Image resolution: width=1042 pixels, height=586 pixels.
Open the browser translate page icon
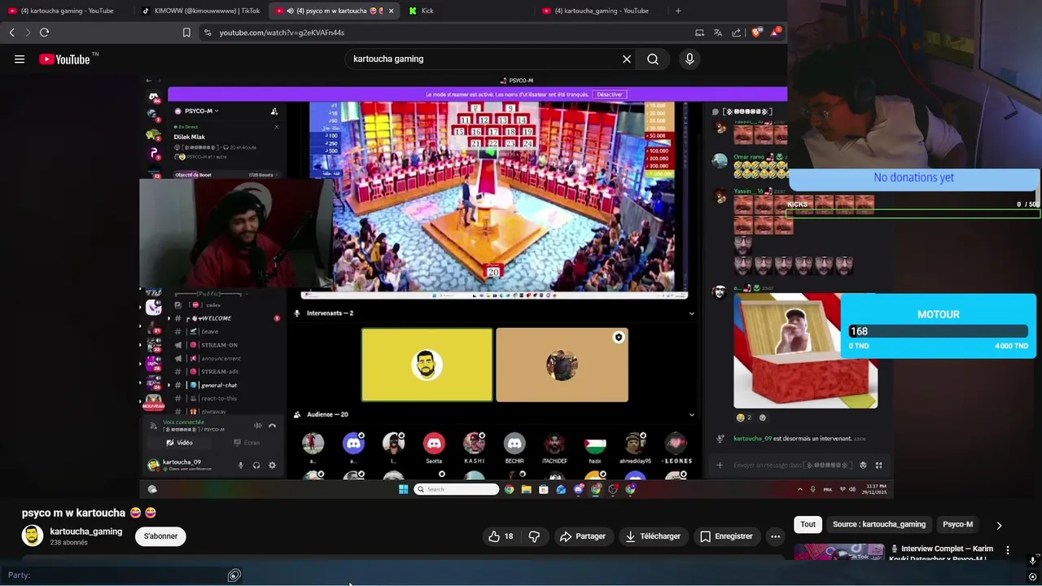click(x=718, y=33)
